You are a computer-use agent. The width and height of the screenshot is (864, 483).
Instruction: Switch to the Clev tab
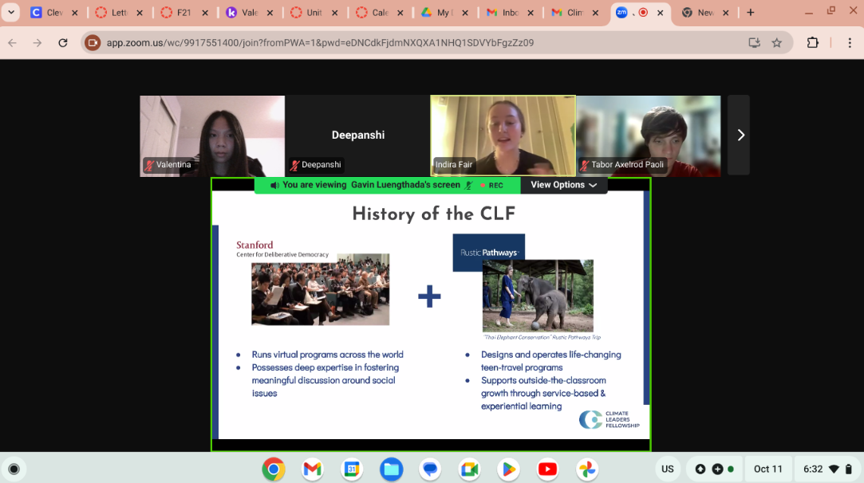(x=46, y=12)
